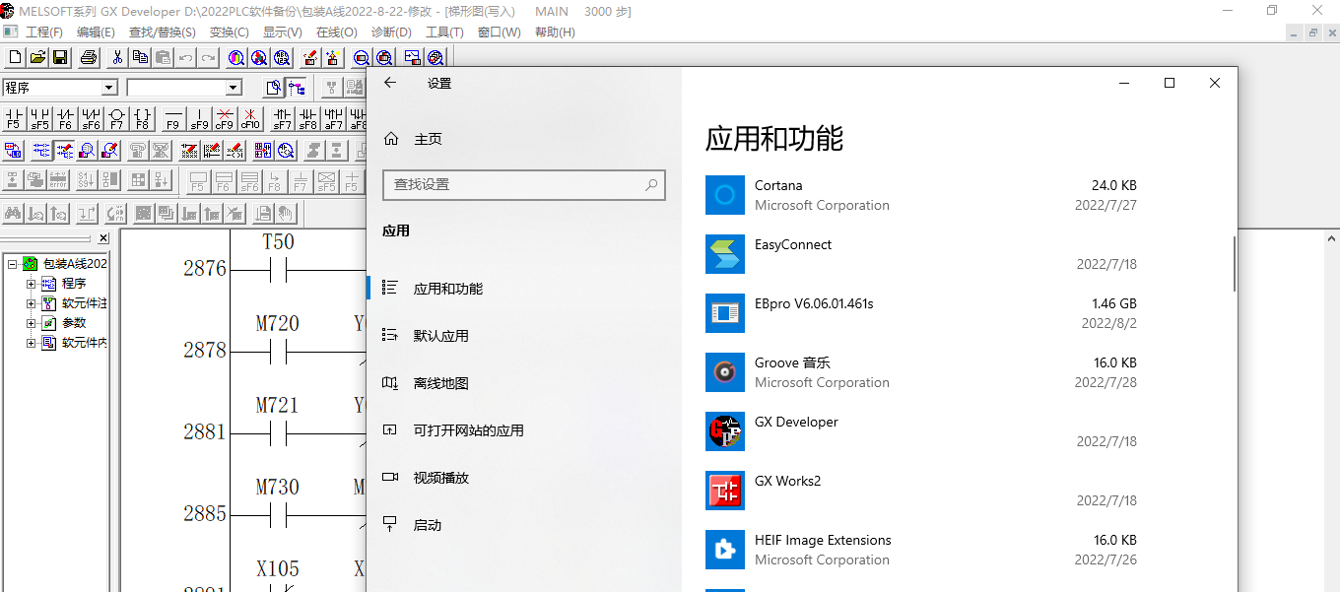
Task: Insert normally open contact with F5 icon
Action: [14, 119]
